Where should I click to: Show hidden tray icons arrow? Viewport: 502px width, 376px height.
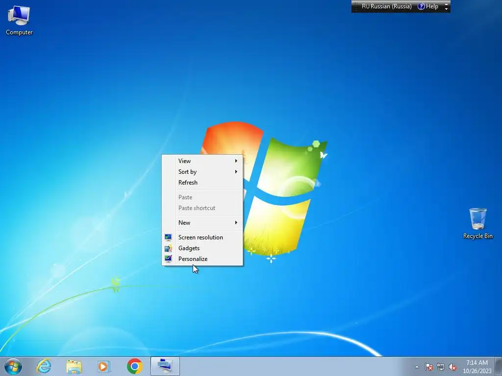(417, 367)
